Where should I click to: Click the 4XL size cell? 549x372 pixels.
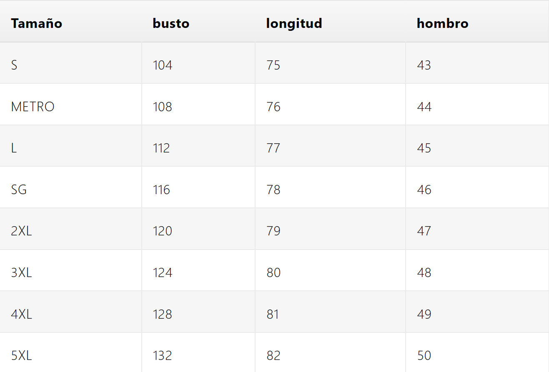tap(21, 314)
